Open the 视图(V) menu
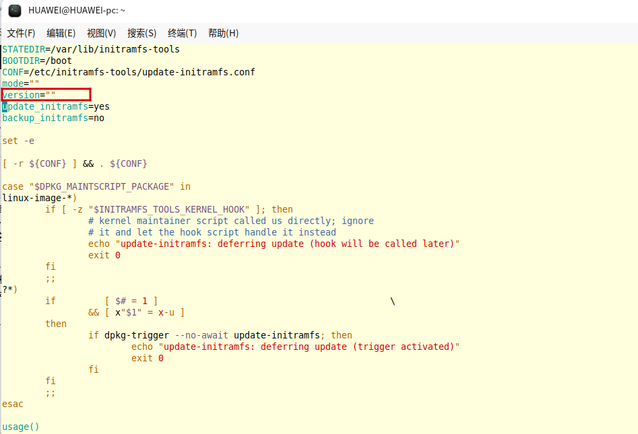The image size is (638, 434). [x=101, y=33]
